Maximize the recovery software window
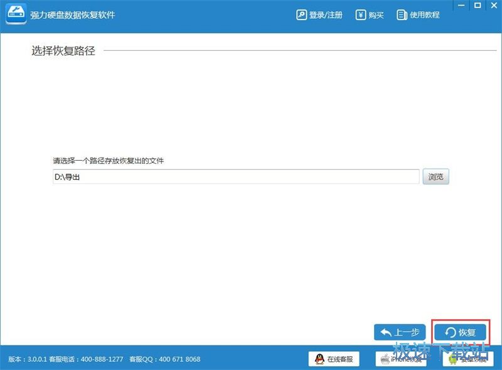This screenshot has width=502, height=370. click(478, 6)
